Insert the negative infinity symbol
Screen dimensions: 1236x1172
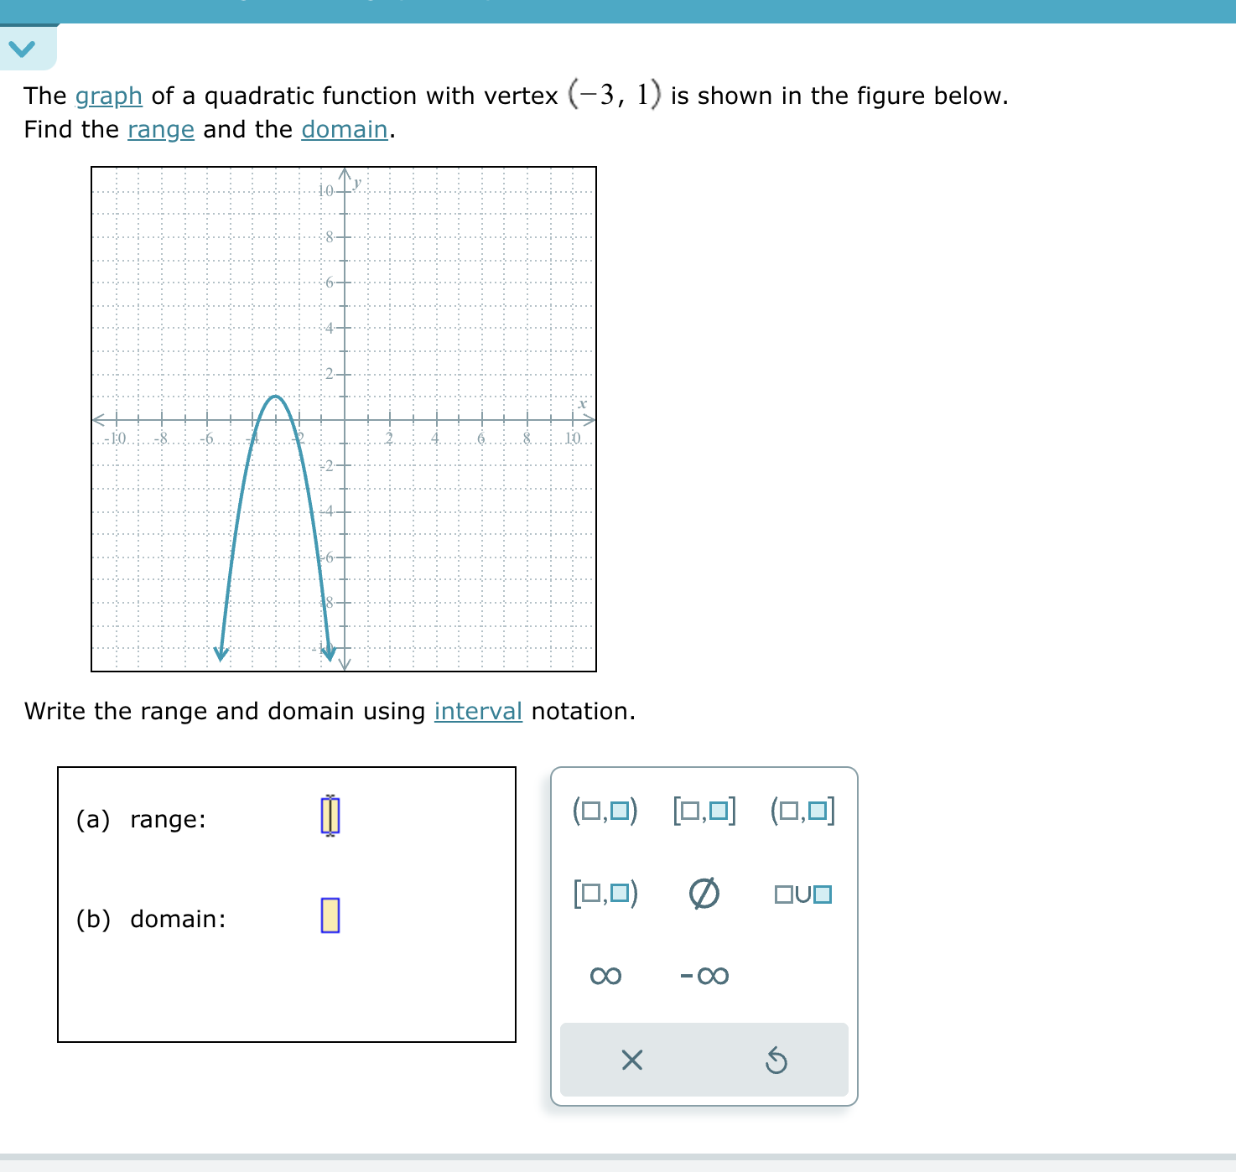pos(704,975)
